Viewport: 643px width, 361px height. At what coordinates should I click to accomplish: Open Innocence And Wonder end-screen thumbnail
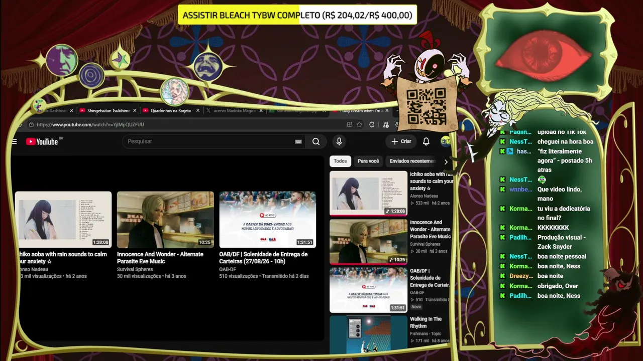[x=165, y=220]
